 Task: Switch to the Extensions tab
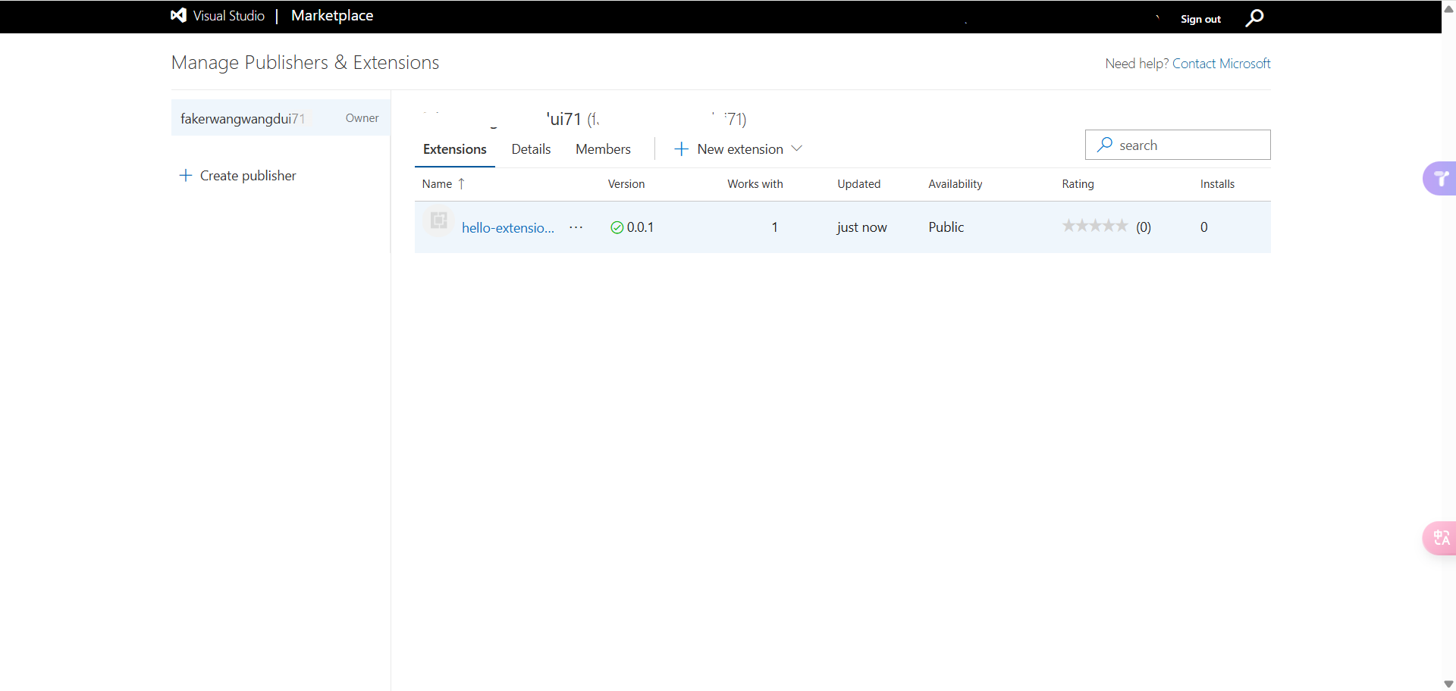pyautogui.click(x=455, y=149)
